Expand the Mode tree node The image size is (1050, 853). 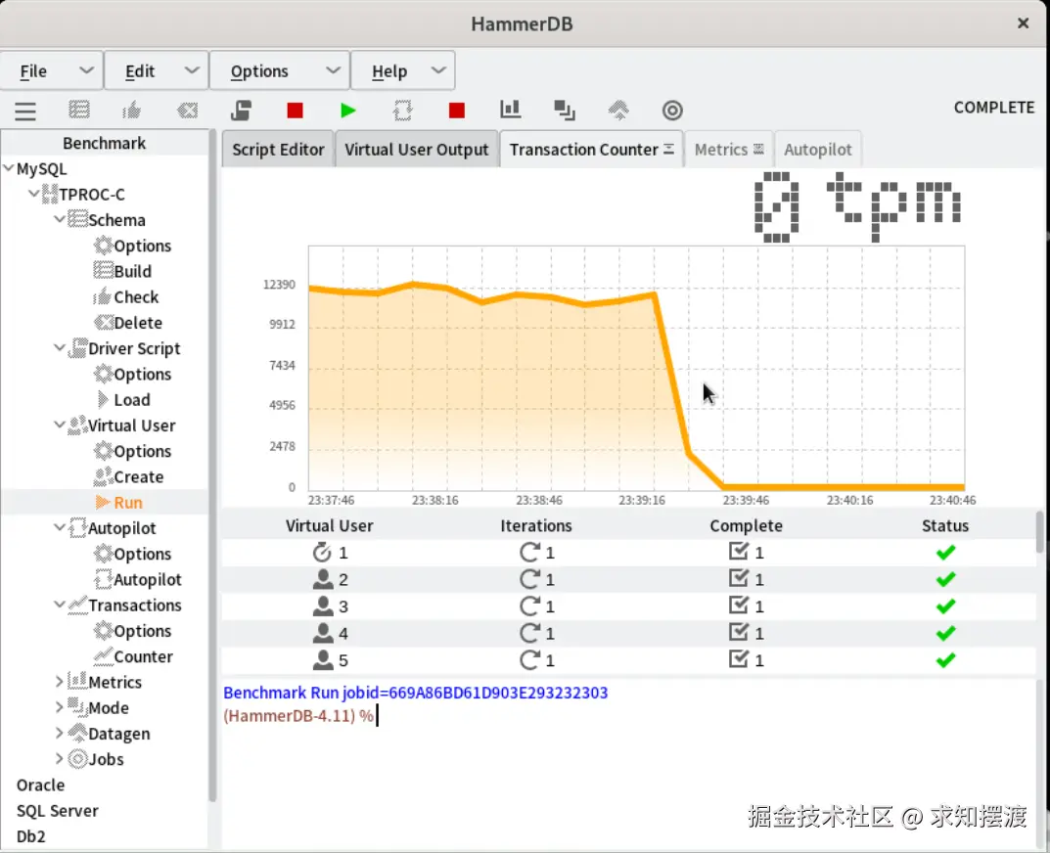click(59, 707)
